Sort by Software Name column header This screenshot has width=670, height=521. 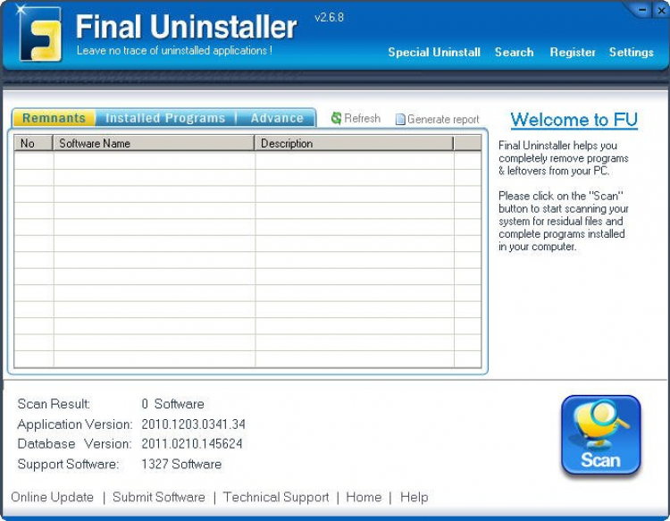pos(154,143)
